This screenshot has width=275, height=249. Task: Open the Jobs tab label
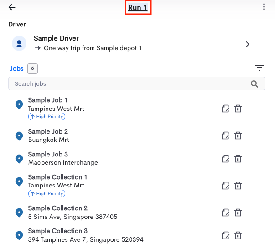16,68
